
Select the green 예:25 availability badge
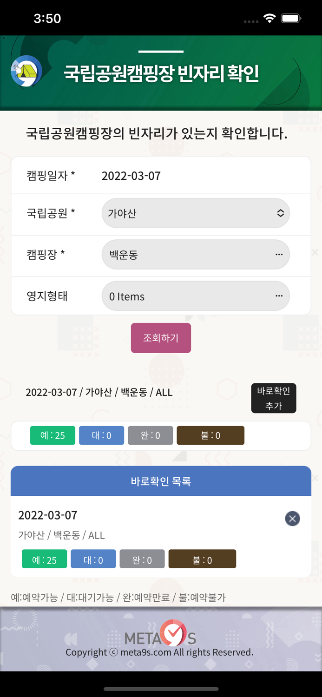[x=52, y=435]
